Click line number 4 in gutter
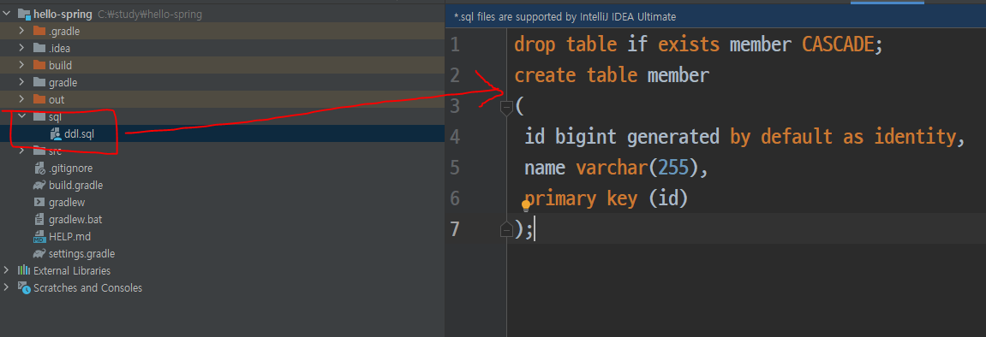Screen dimensions: 986x337 (455, 137)
